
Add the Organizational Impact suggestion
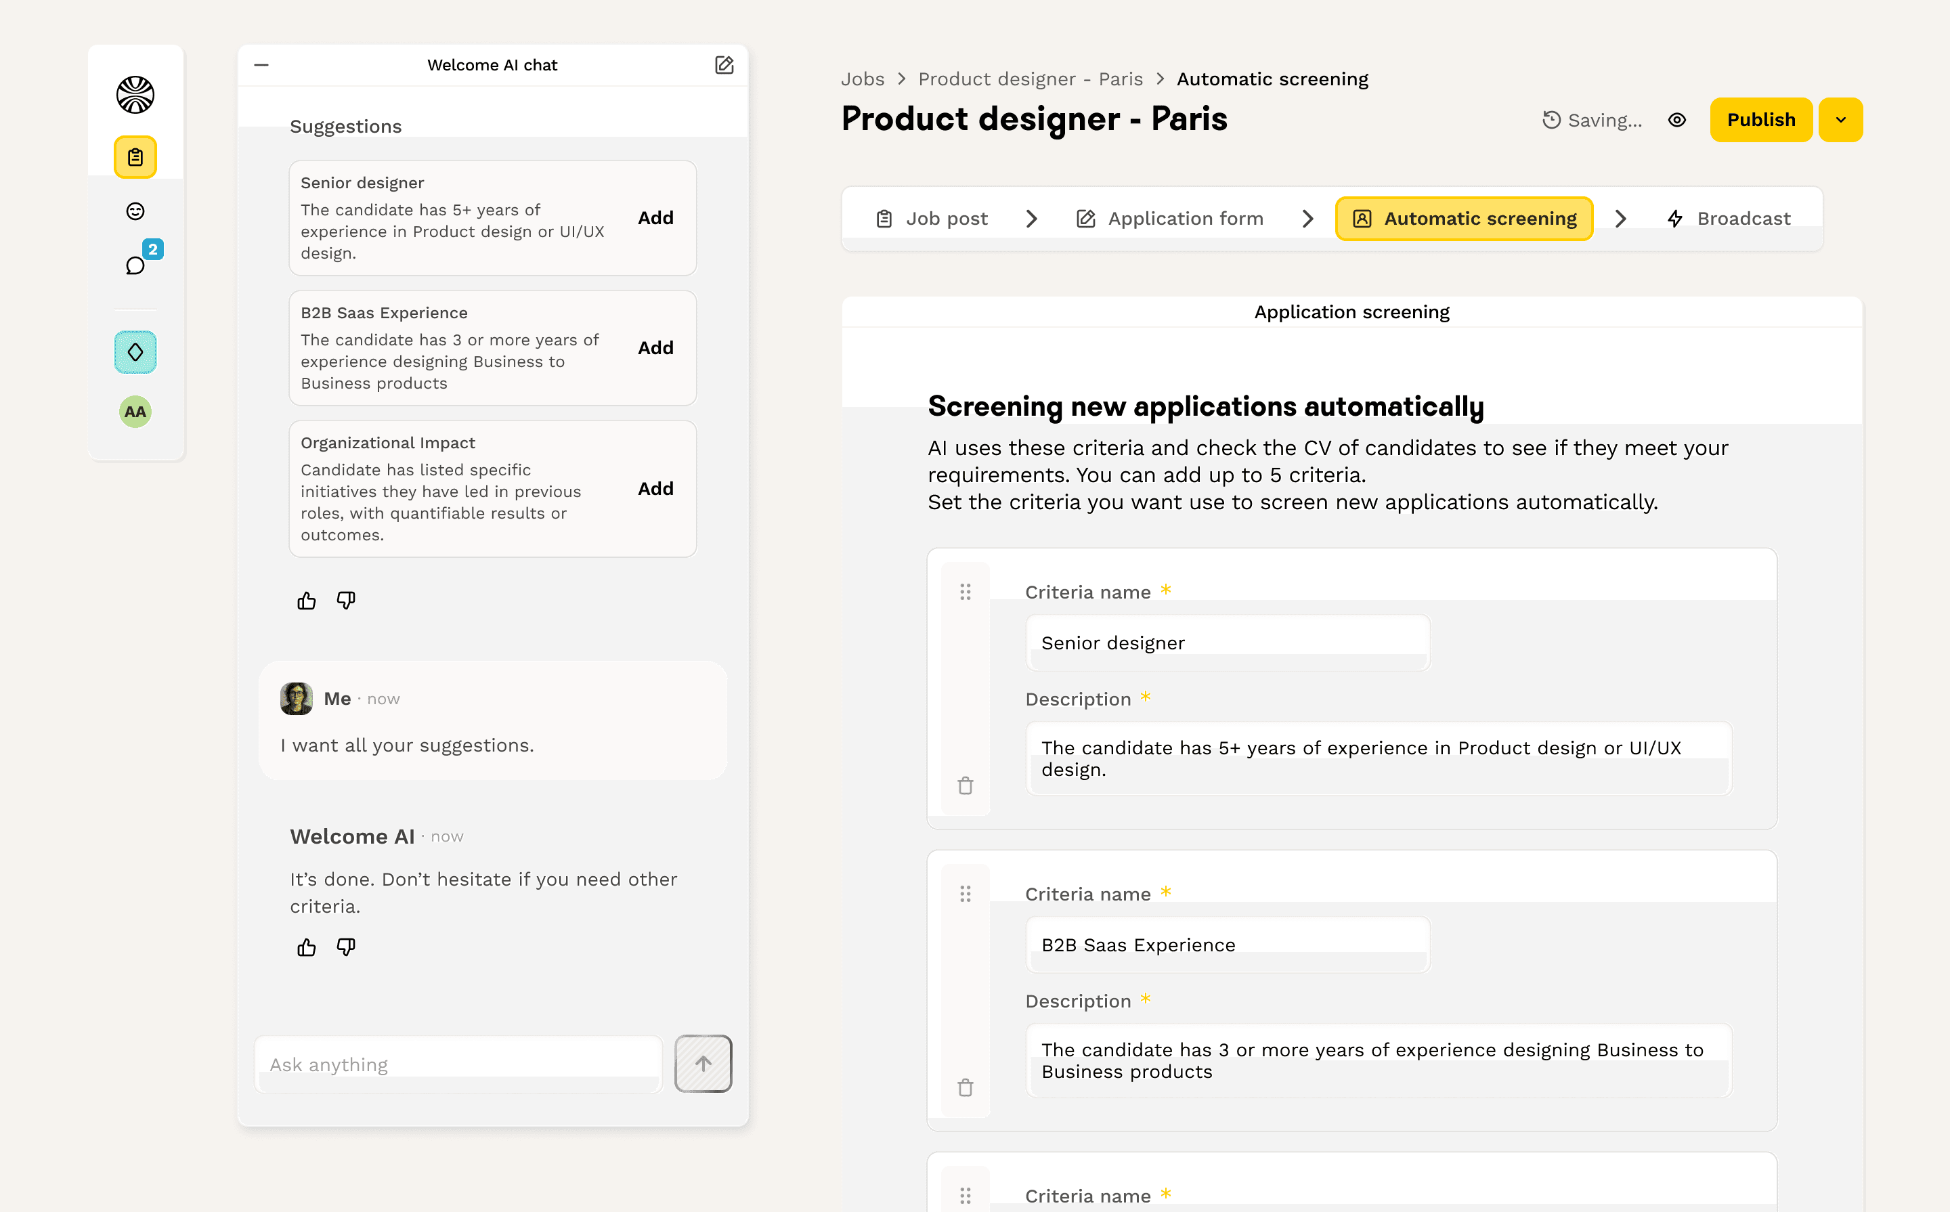pyautogui.click(x=655, y=489)
